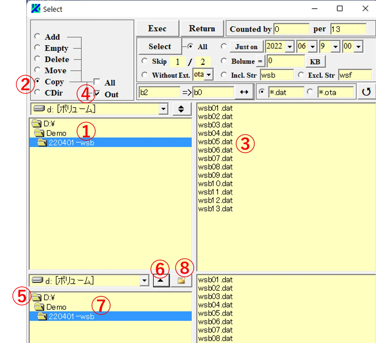Open the year 2022 dropdown
376x343 pixels.
tap(290, 47)
